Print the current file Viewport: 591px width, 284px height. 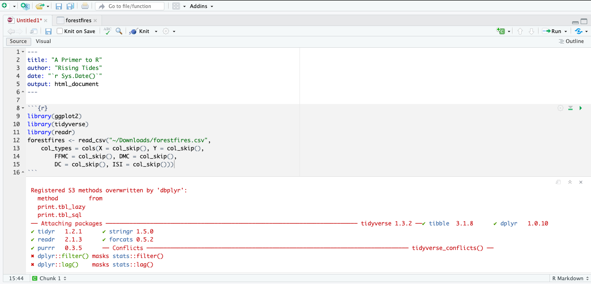[85, 6]
